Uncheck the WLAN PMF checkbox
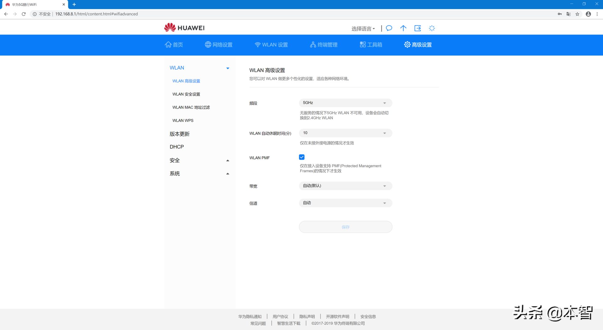 pyautogui.click(x=302, y=157)
